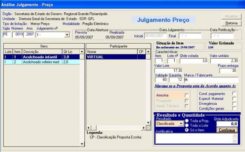The width and height of the screenshot is (245, 152).
Task: Toggle the Divergência checkbox
Action: pos(234,103)
